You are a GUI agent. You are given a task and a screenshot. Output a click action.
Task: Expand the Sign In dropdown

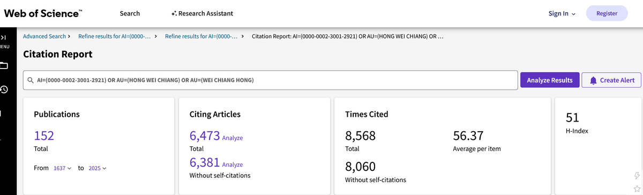point(562,13)
